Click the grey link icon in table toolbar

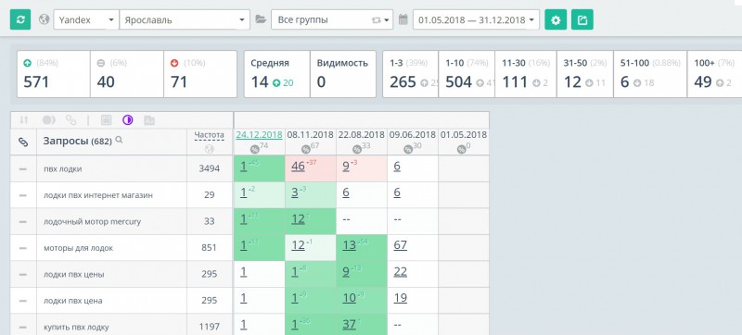[71, 120]
